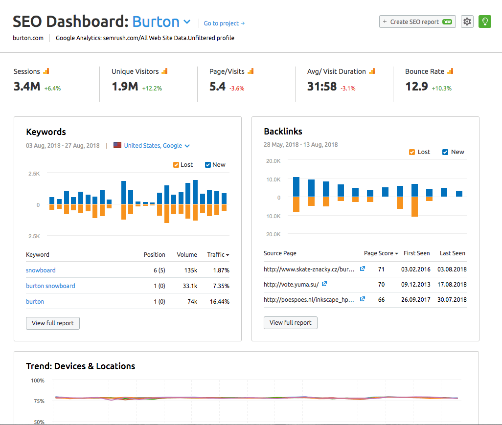
Task: Open the snowboard keyword link
Action: [41, 270]
